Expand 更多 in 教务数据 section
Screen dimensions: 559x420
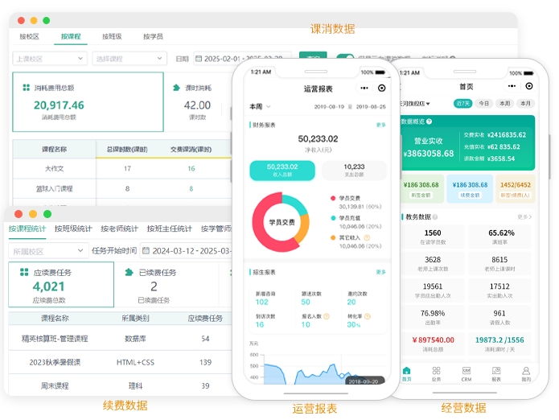(x=524, y=216)
